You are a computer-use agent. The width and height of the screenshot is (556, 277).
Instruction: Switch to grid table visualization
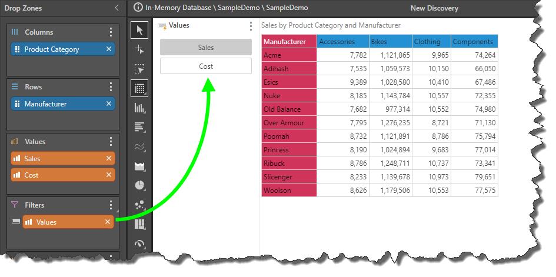pos(139,88)
